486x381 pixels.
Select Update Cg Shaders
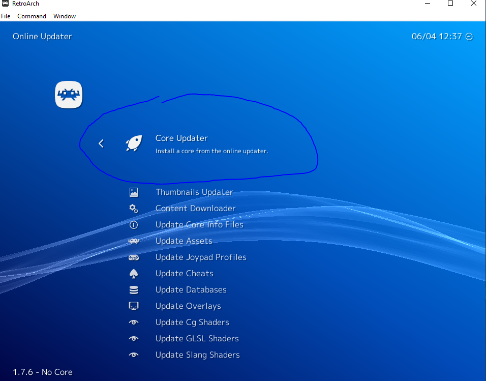(x=192, y=323)
